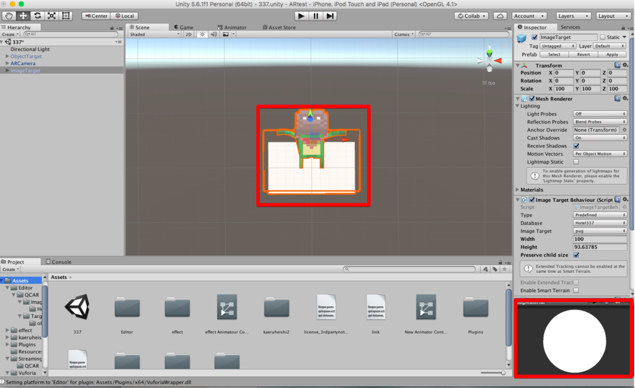Toggle Mesh Renderer enabled checkbox
The image size is (635, 388).
click(531, 99)
